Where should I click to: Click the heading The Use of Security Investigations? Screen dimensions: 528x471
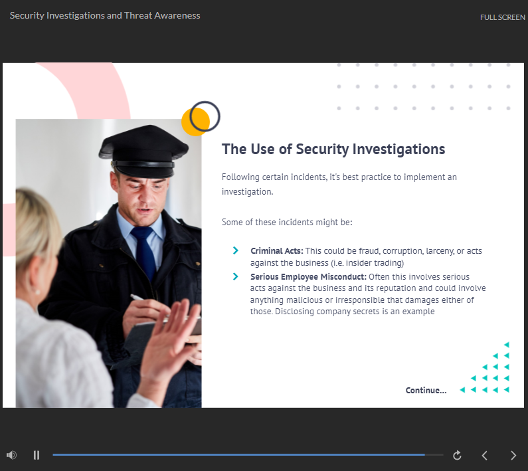pyautogui.click(x=333, y=149)
